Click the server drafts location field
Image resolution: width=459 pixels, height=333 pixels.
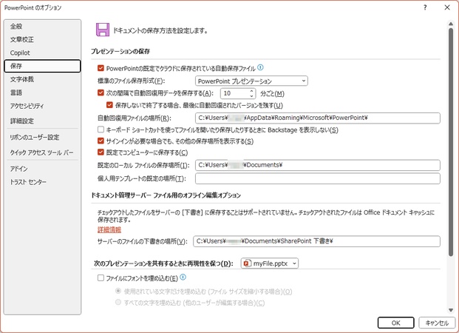(x=317, y=241)
